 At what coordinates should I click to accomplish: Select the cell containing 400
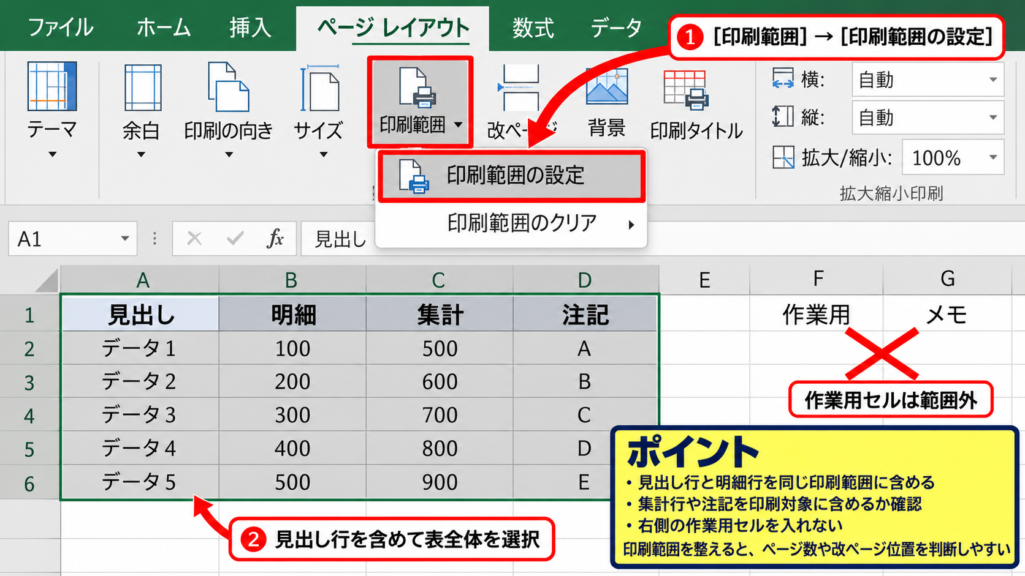(x=292, y=448)
